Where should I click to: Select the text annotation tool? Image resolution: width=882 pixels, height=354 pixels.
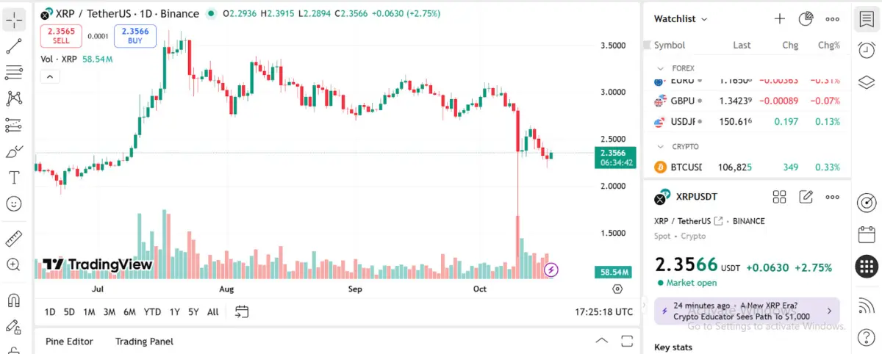click(x=14, y=177)
